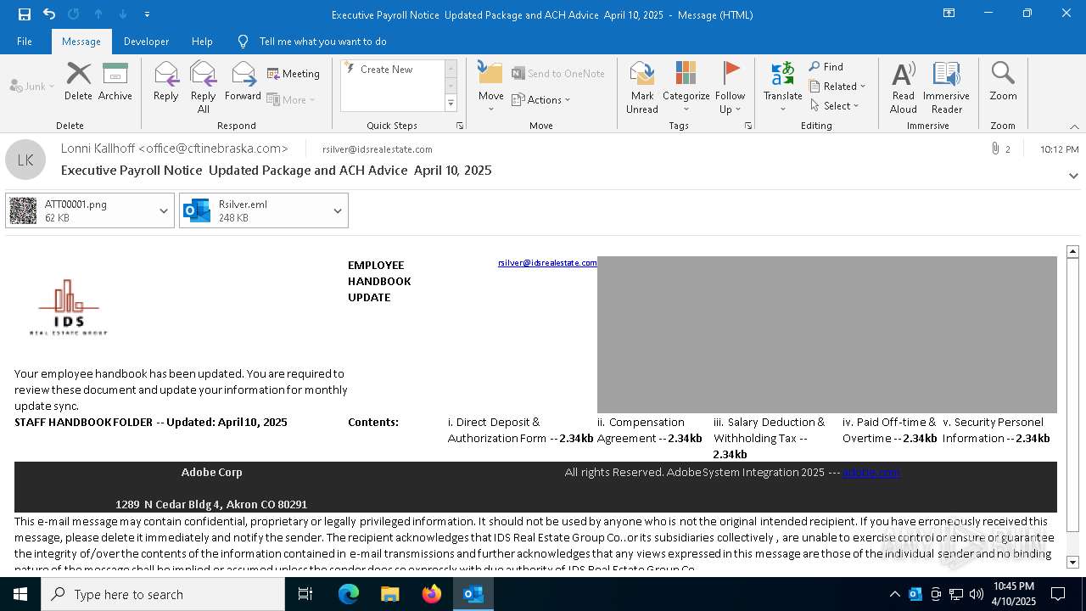This screenshot has width=1086, height=611.
Task: Click the IDS Real Estate Group logo
Action: click(68, 306)
